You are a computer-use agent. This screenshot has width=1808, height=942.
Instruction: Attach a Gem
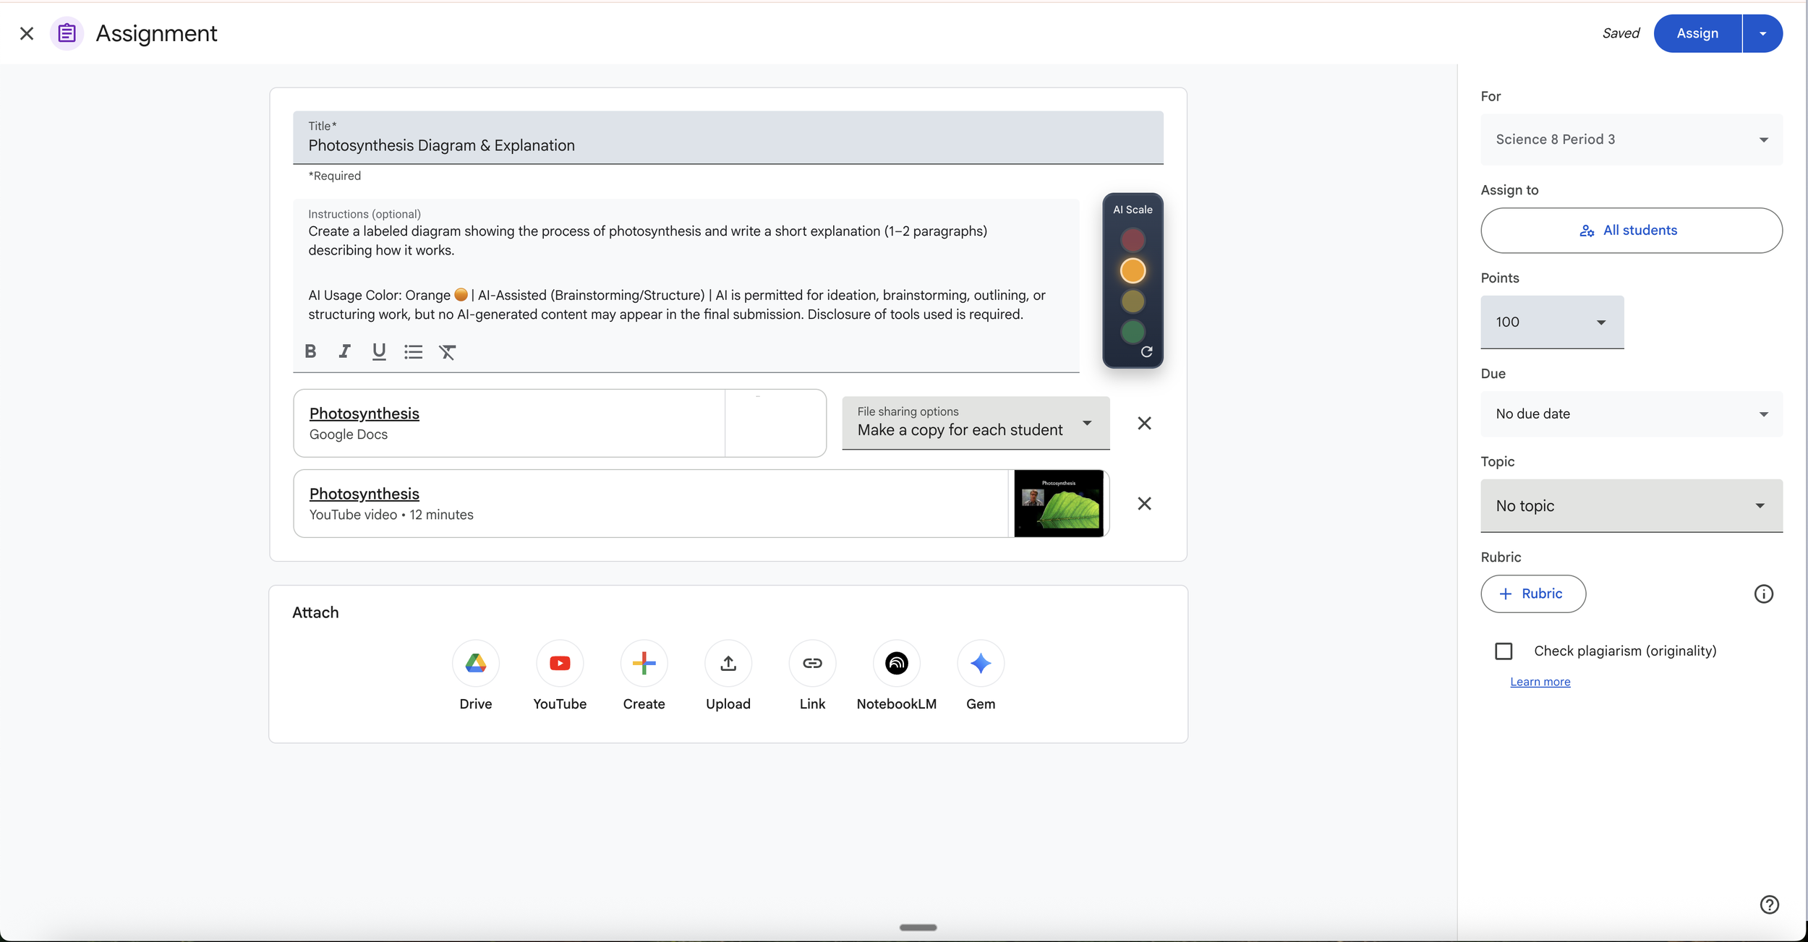tap(980, 664)
